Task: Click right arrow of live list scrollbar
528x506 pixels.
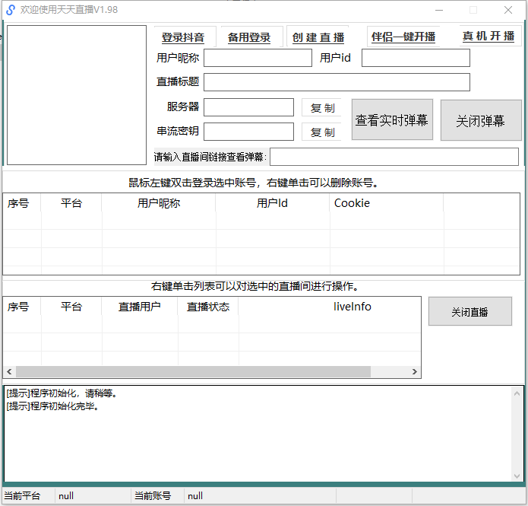Action: [x=415, y=372]
